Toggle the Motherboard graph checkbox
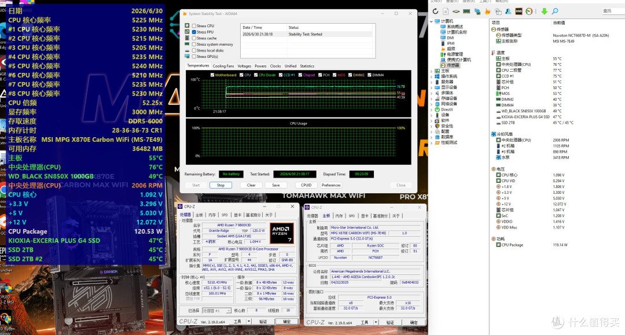 point(212,75)
